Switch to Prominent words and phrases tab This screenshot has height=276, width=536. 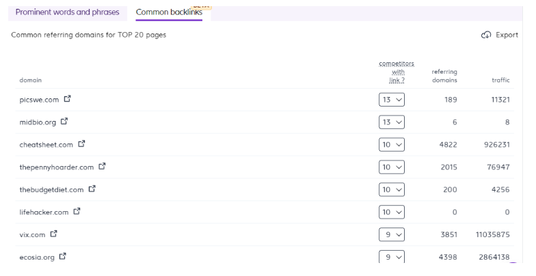click(67, 12)
